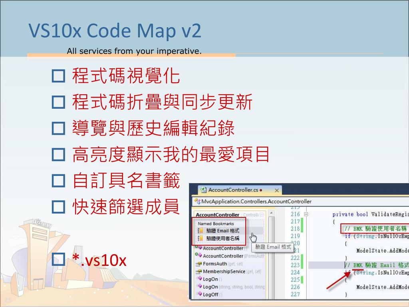The width and height of the screenshot is (409, 307).
Task: Click line number 223 in the editor
Action: coord(295,265)
